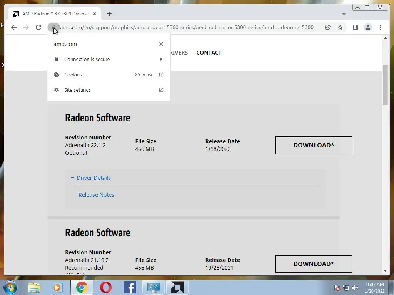Click the scrollbar down arrow
The height and width of the screenshot is (295, 394).
coord(385,271)
